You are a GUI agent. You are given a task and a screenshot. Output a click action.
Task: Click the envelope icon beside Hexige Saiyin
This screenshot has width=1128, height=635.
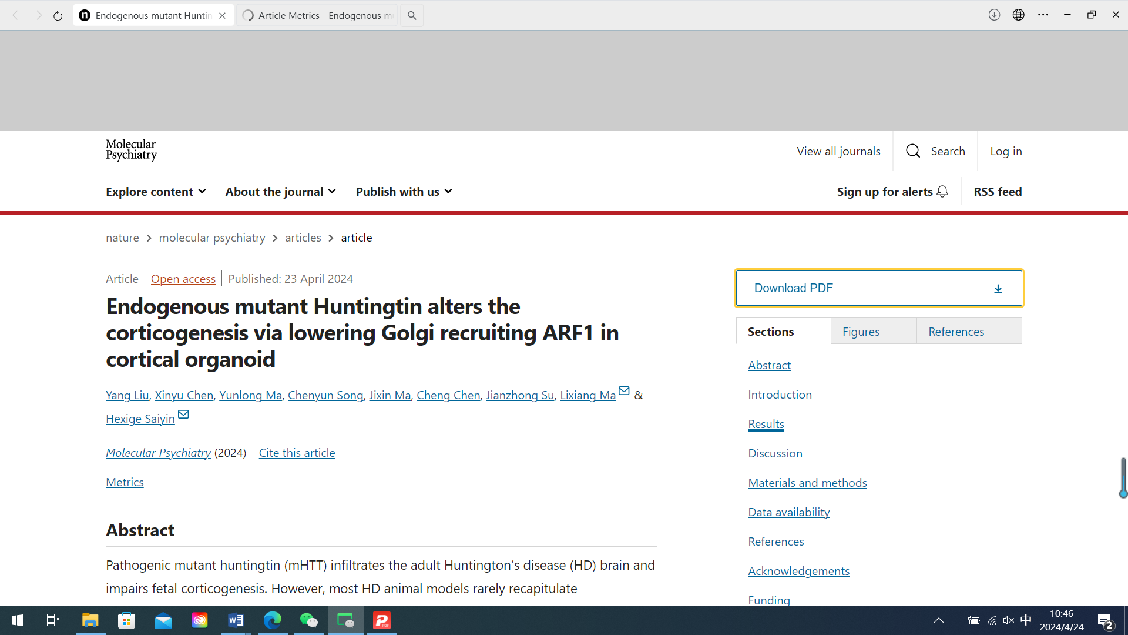[183, 415]
